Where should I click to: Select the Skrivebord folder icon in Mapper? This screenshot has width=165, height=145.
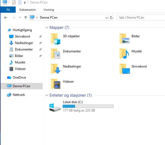click(x=124, y=69)
